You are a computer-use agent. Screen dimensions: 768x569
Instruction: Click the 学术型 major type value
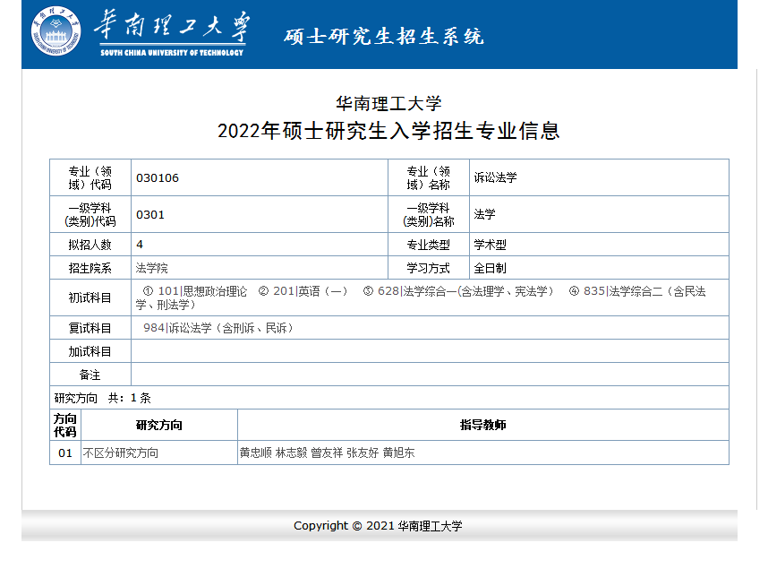point(490,245)
